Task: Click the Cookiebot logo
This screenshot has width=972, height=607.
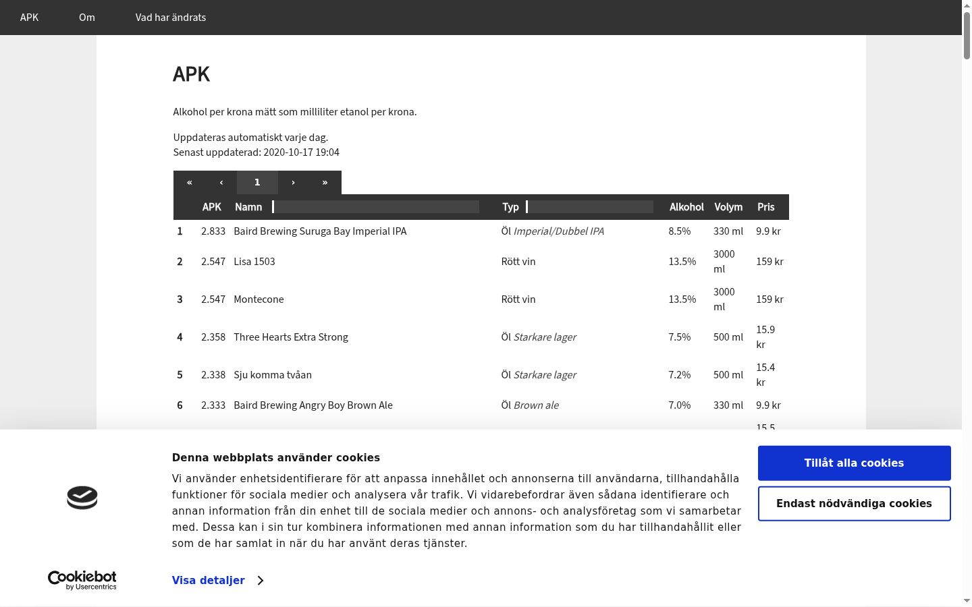Action: coord(82,580)
